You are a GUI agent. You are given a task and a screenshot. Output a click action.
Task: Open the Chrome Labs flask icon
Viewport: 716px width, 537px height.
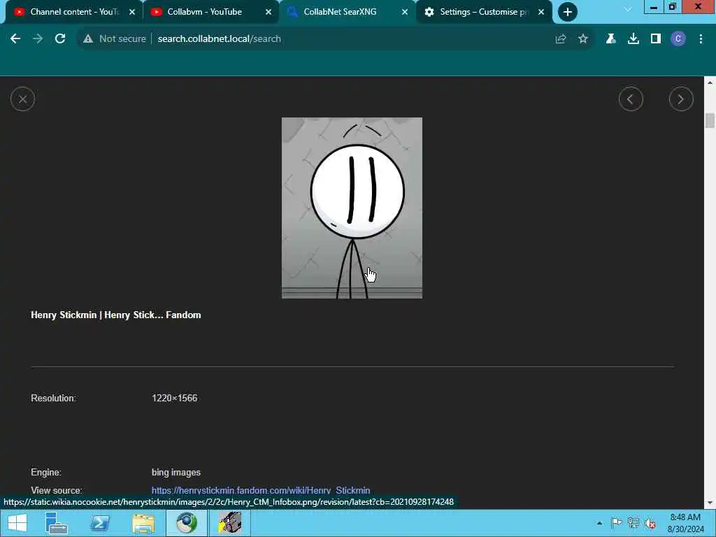tap(610, 39)
